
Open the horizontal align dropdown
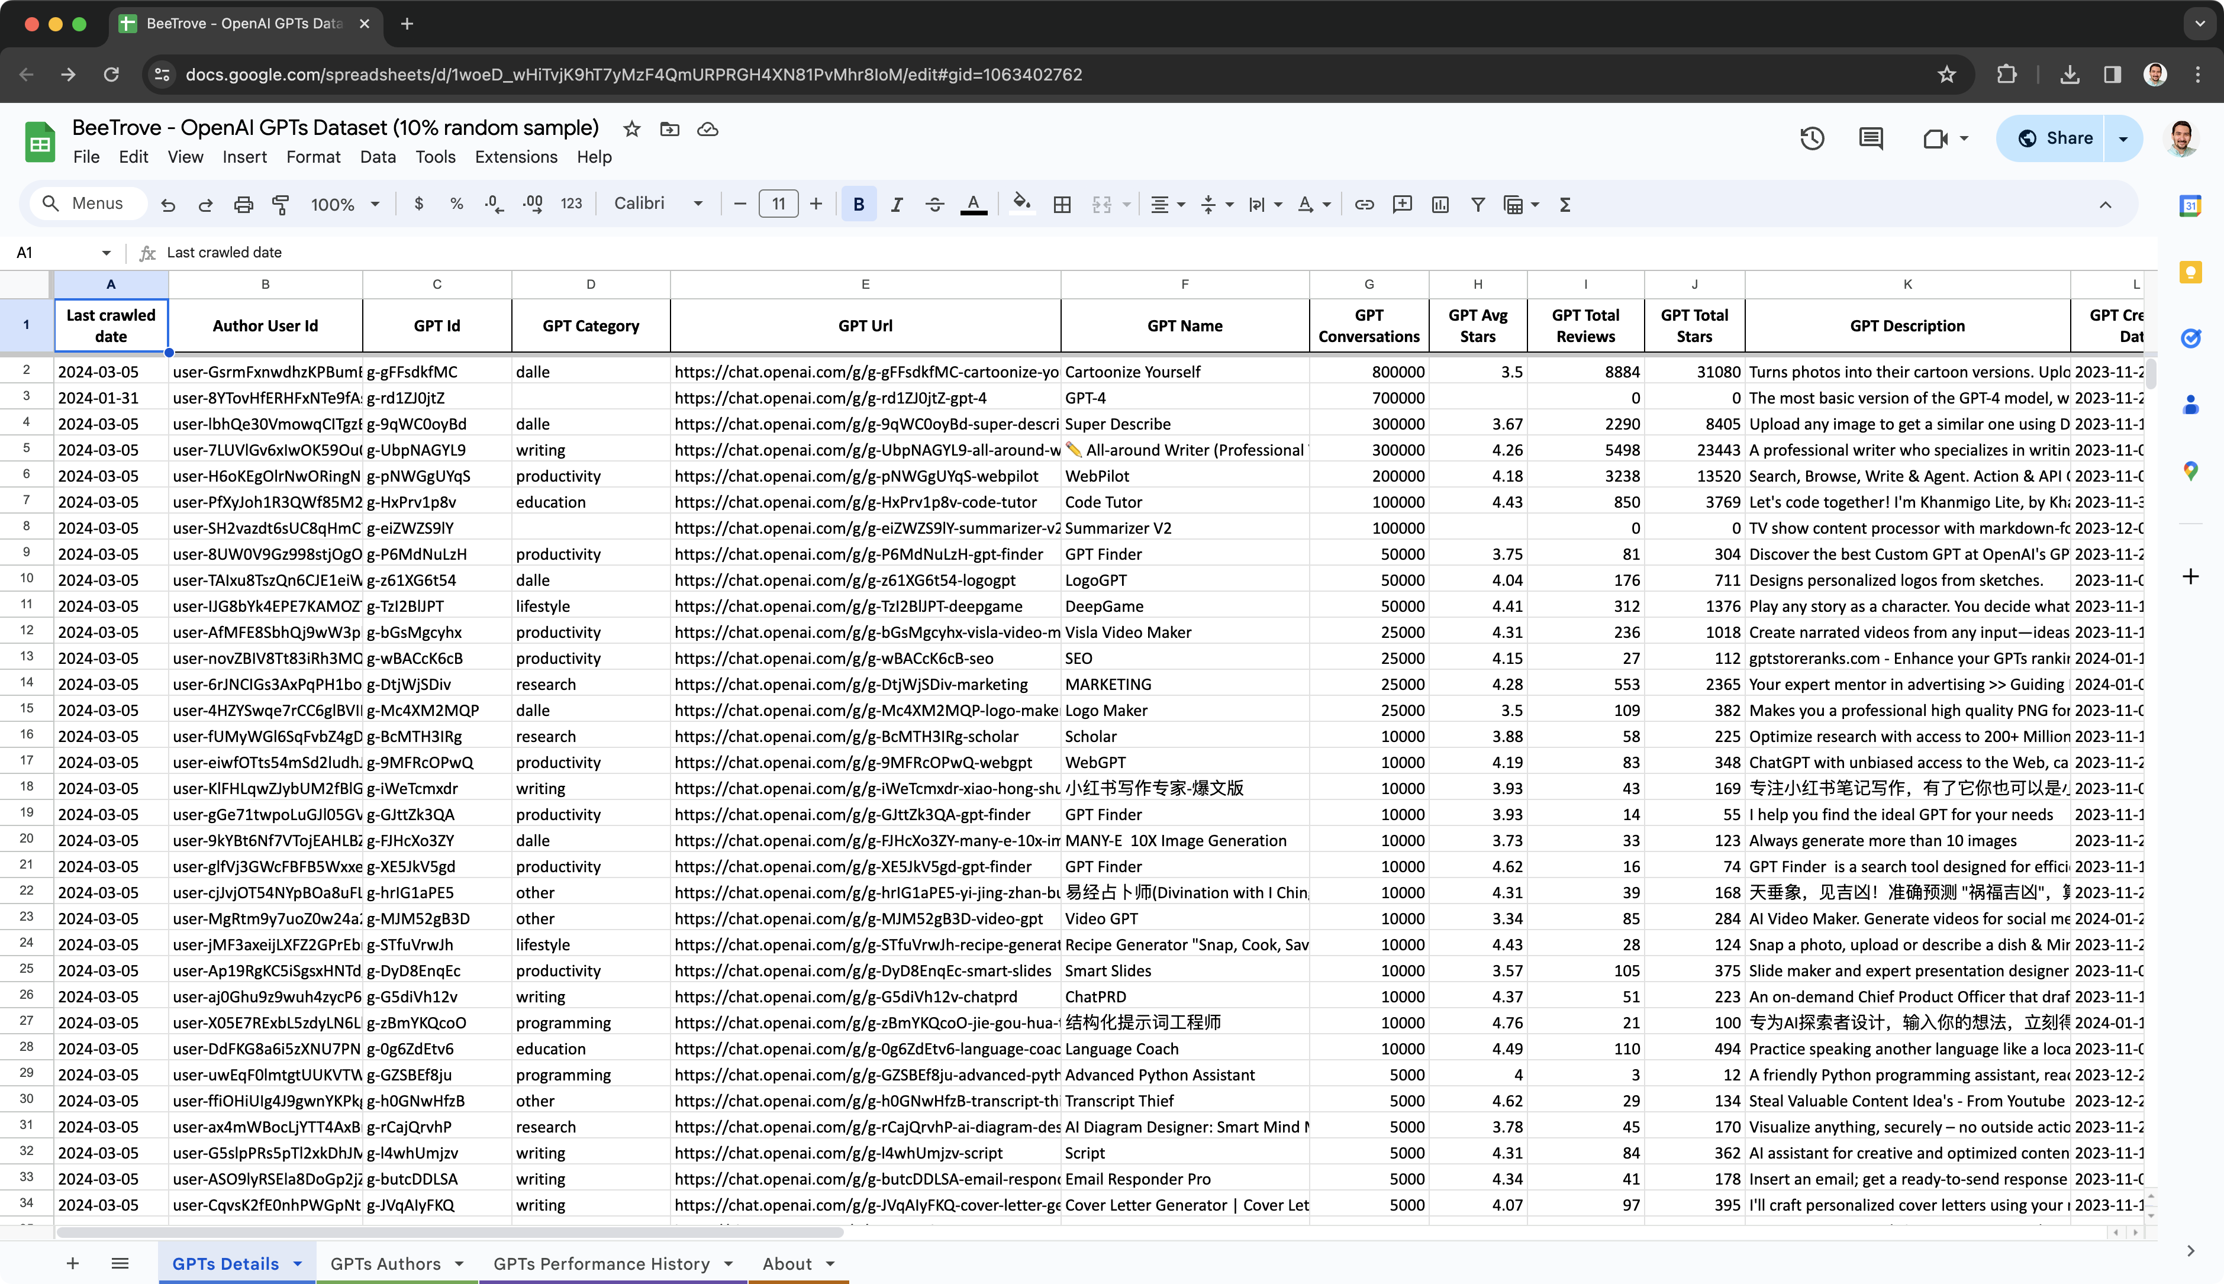tap(1168, 205)
